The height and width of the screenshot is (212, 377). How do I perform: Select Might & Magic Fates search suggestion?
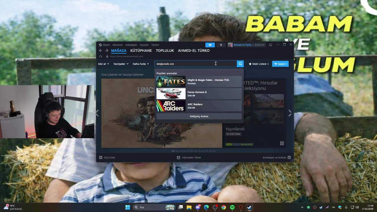click(x=199, y=82)
